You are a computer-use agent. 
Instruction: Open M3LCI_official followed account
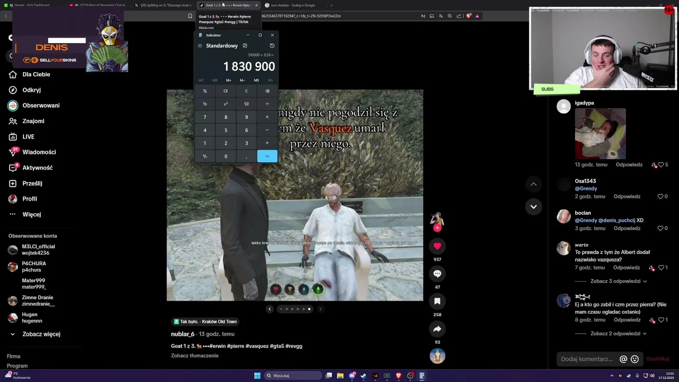38,250
